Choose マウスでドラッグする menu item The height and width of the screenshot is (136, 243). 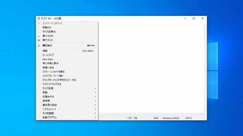(x=67, y=84)
